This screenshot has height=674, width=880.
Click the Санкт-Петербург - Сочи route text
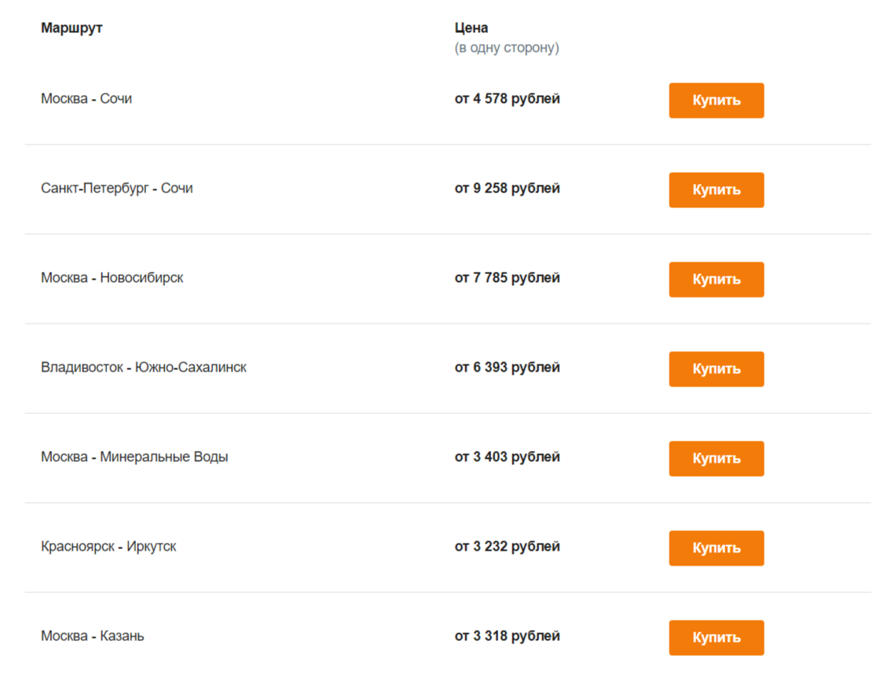(x=116, y=189)
